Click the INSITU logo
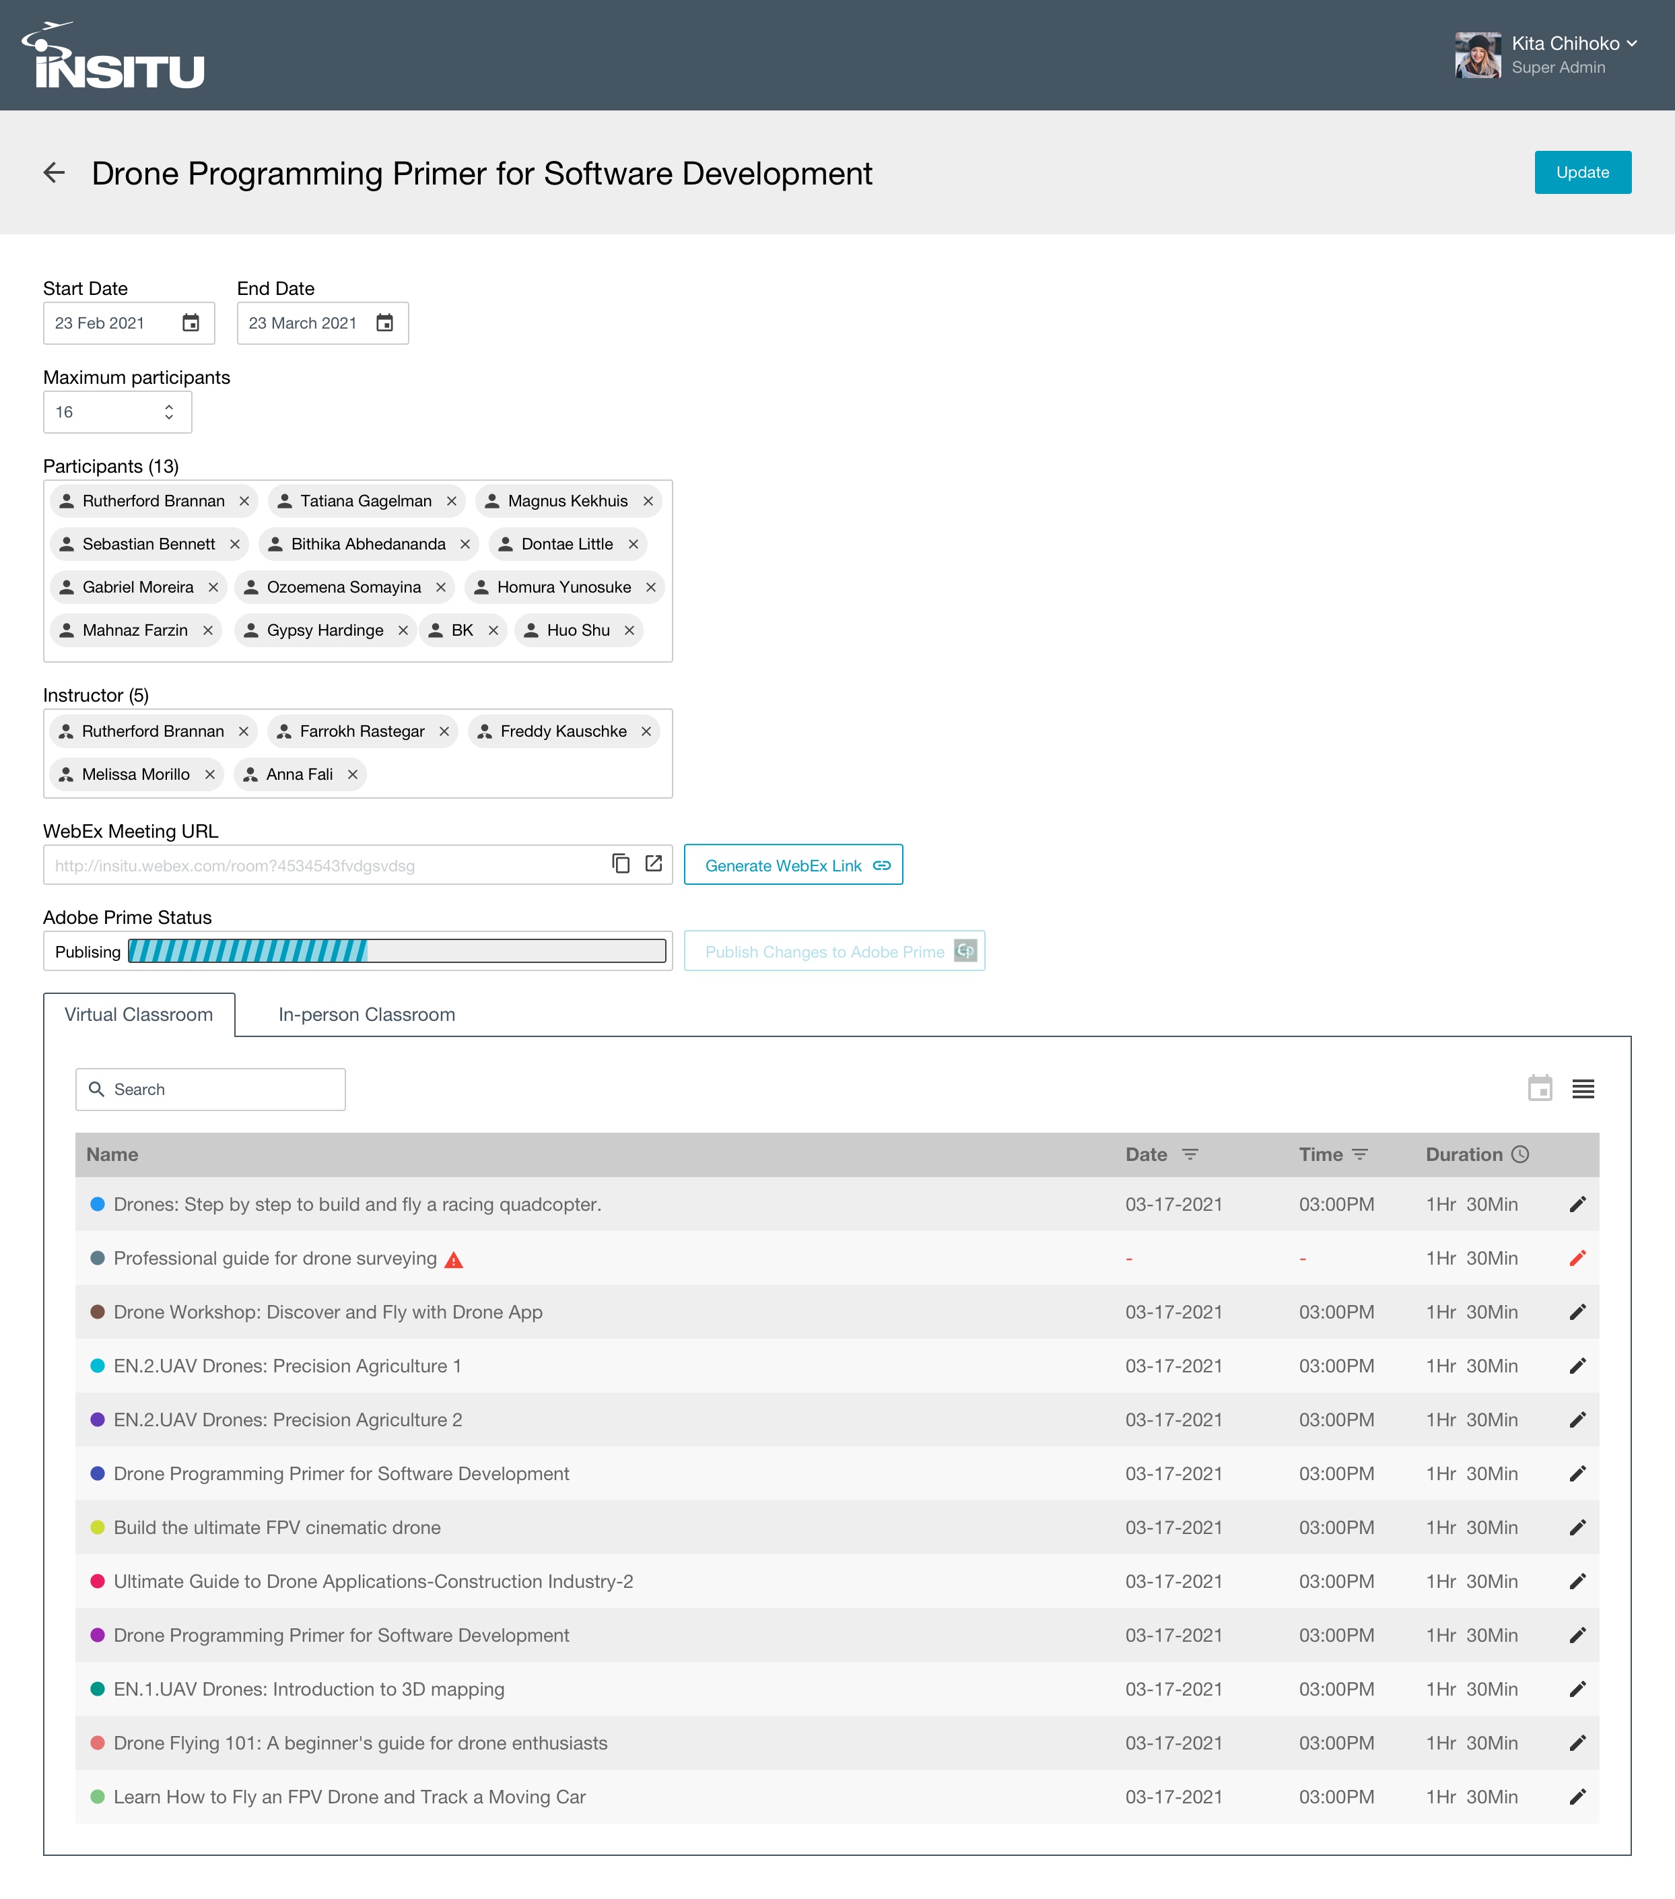1675x1899 pixels. [113, 56]
